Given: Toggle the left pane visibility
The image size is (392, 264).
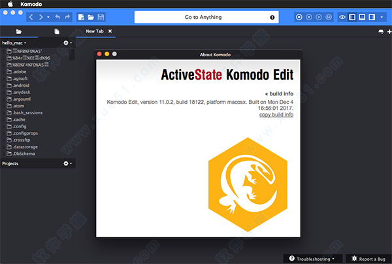Looking at the screenshot, I should [352, 17].
